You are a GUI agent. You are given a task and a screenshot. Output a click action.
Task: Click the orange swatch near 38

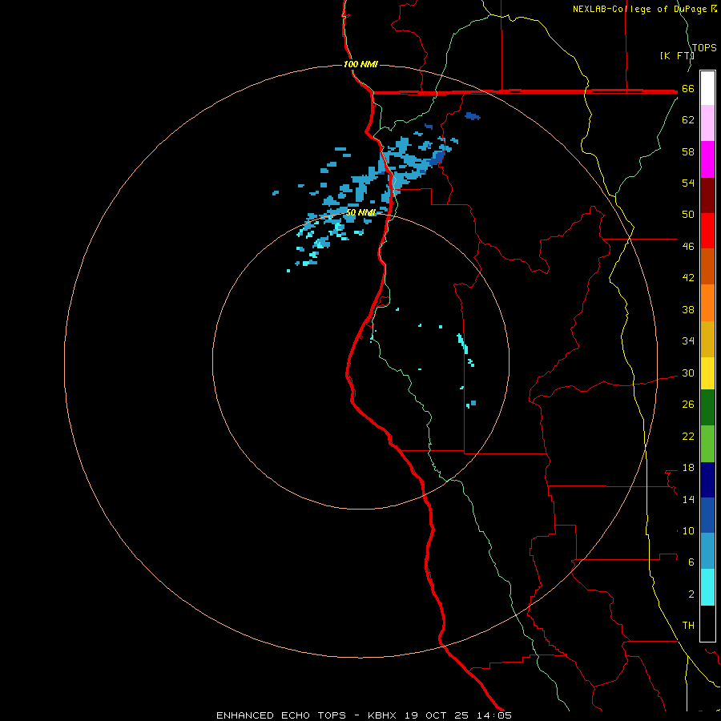point(707,303)
